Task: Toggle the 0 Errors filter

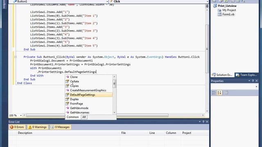Action: [17, 127]
